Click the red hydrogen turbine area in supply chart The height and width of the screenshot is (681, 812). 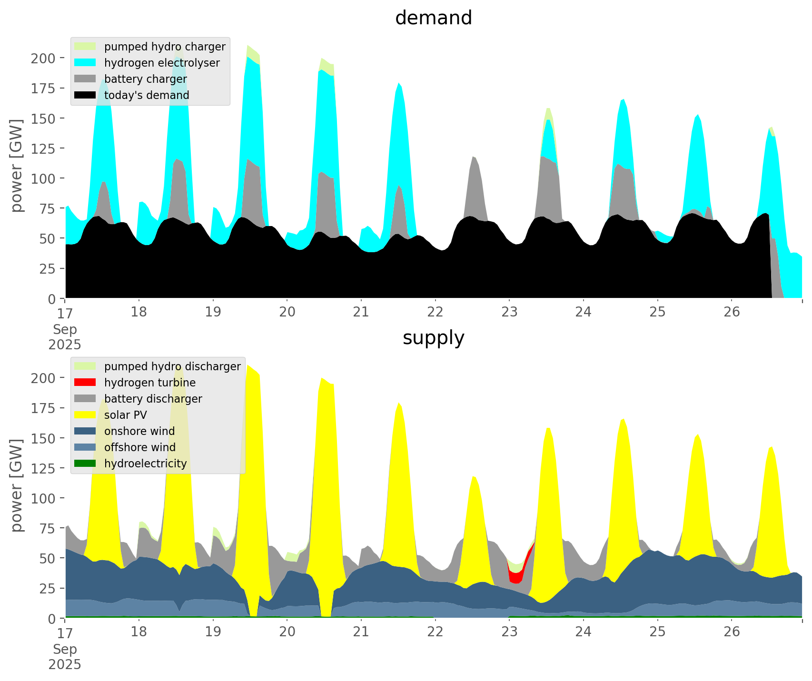[515, 577]
